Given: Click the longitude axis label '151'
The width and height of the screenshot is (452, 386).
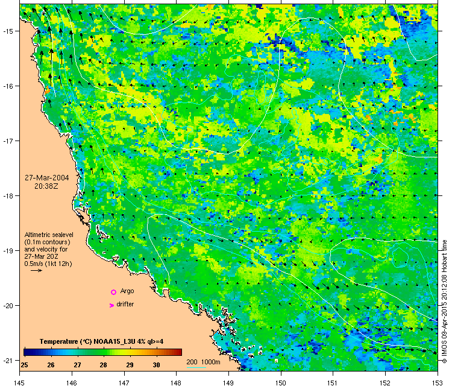Looking at the screenshot, I should point(333,383).
